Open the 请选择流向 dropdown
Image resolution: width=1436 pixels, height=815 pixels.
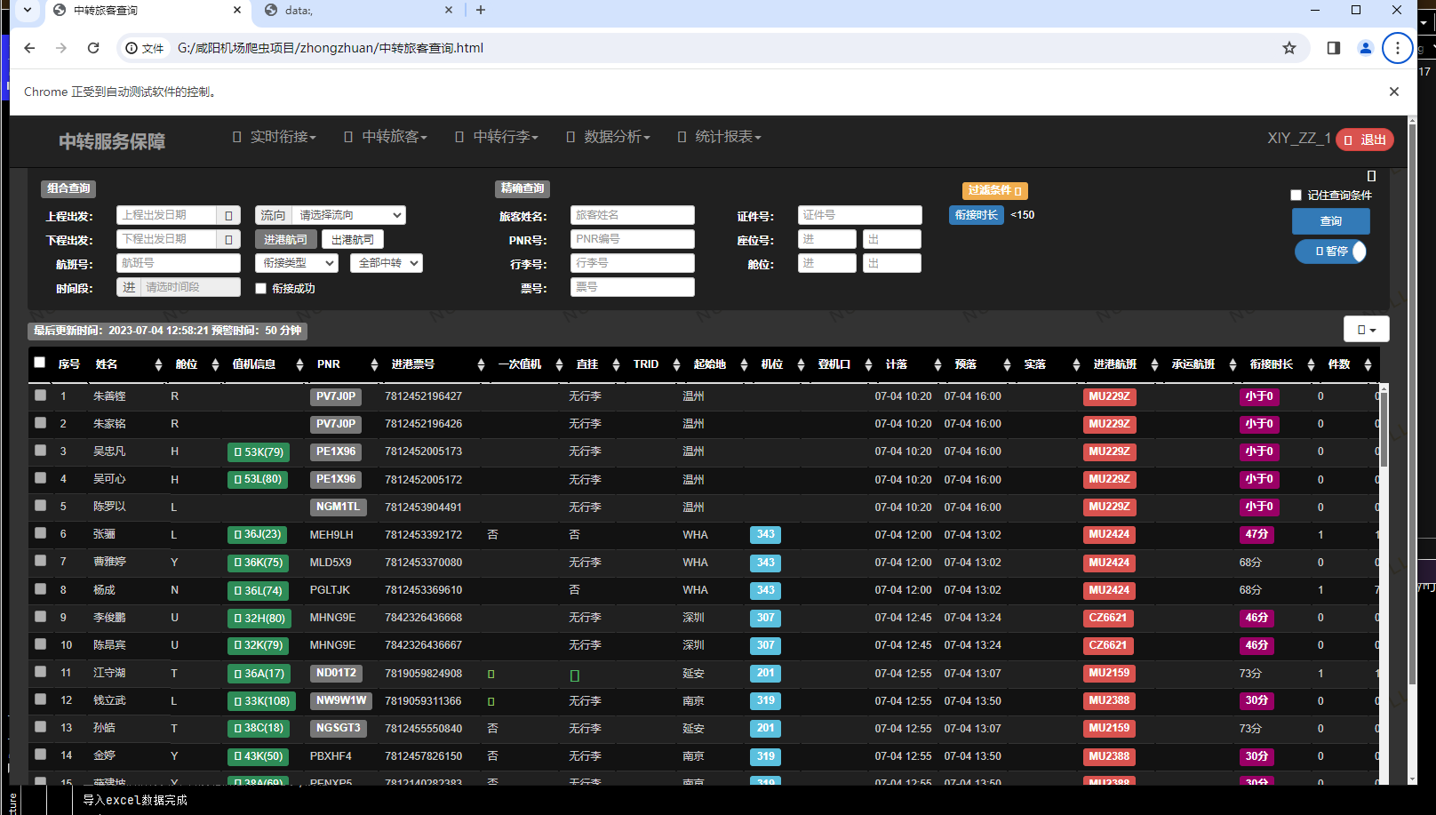coord(348,215)
